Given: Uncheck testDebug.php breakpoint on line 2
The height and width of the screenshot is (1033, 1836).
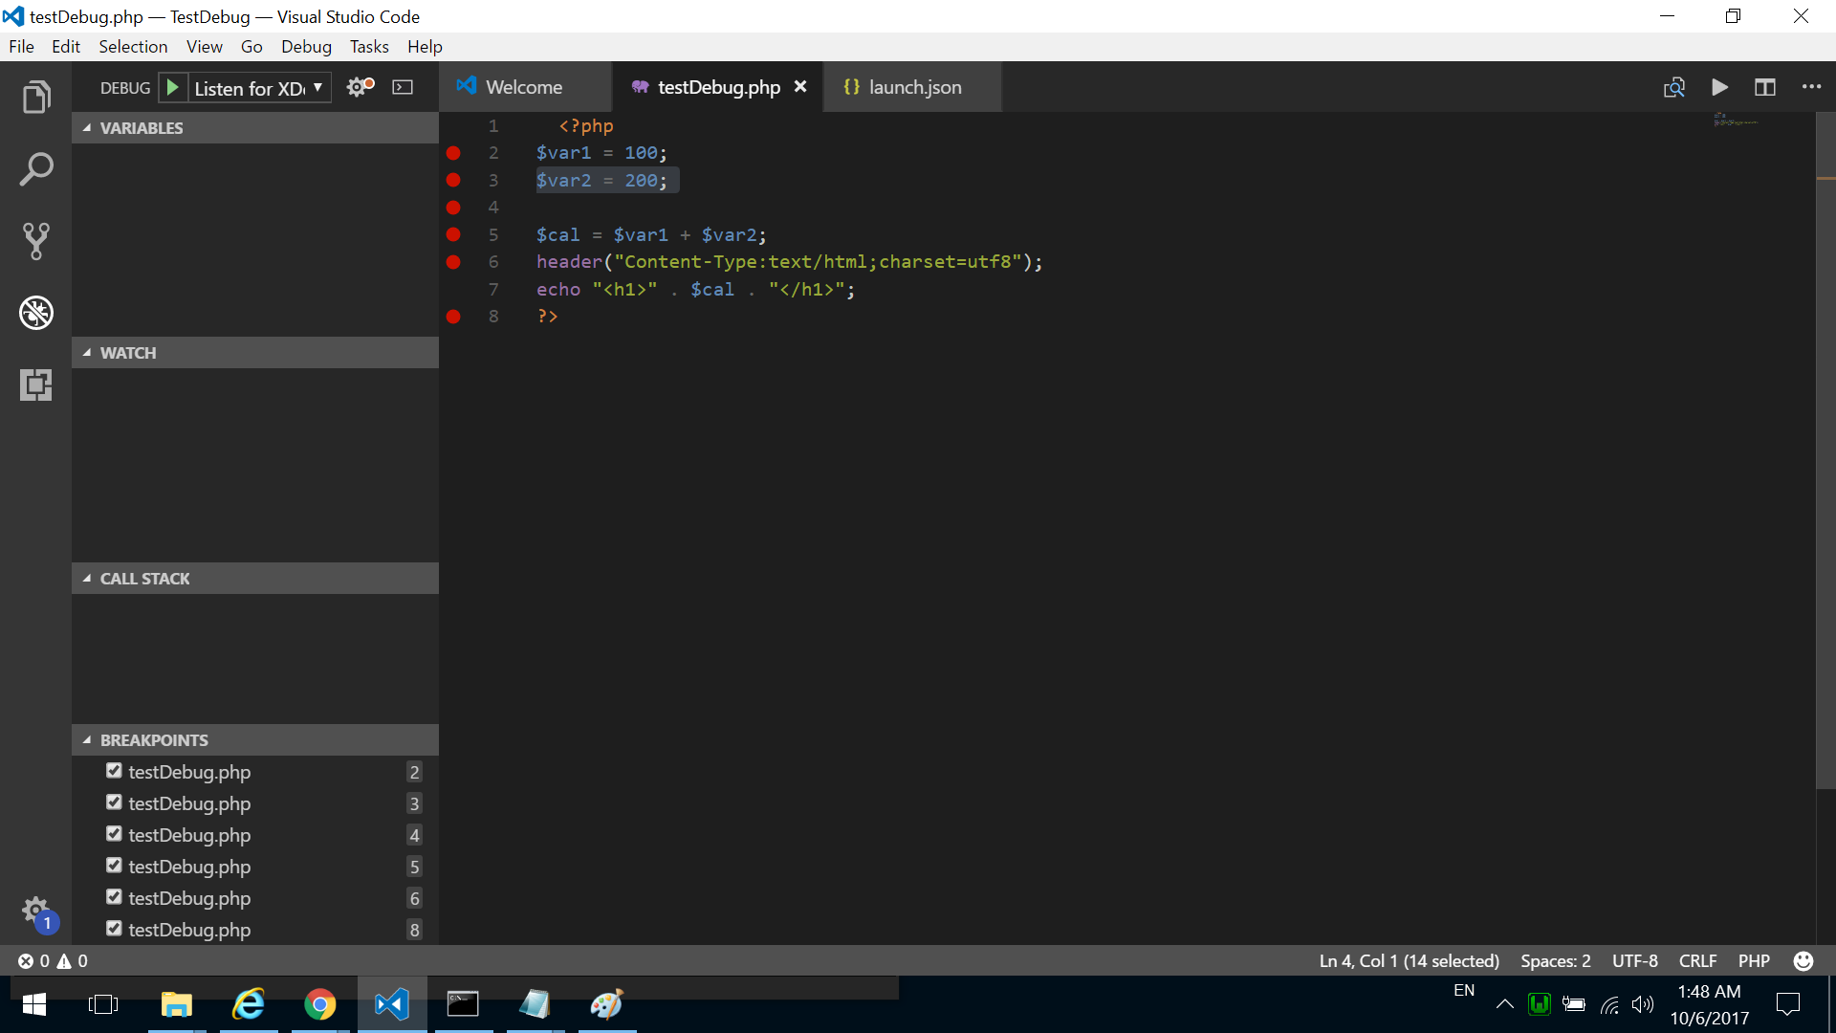Looking at the screenshot, I should point(114,771).
